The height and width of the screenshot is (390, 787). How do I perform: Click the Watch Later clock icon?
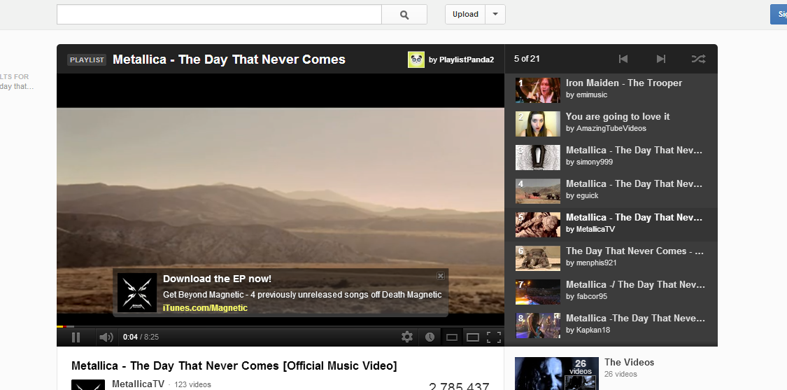pyautogui.click(x=430, y=337)
